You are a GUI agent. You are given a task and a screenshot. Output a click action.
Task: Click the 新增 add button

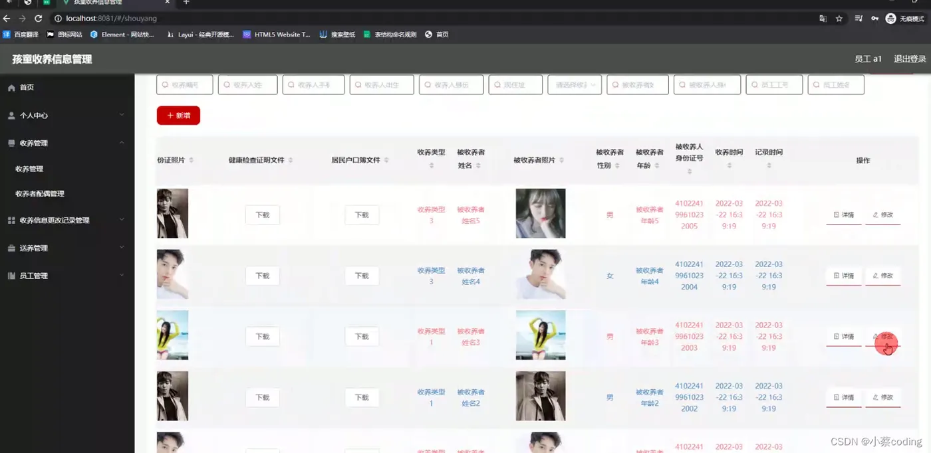coord(178,116)
